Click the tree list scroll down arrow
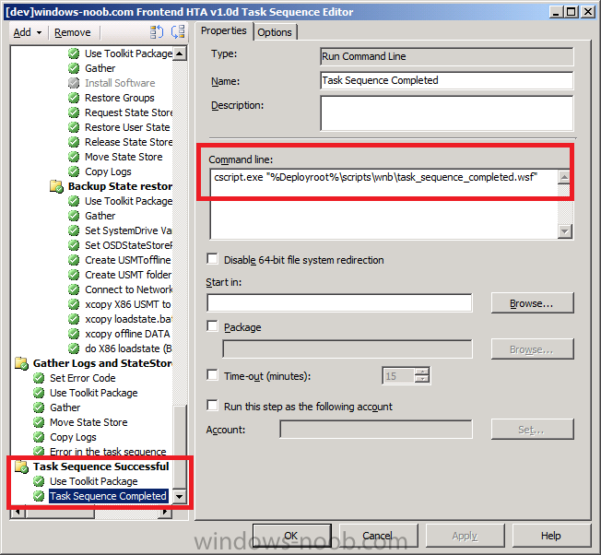This screenshot has width=601, height=555. click(x=180, y=496)
